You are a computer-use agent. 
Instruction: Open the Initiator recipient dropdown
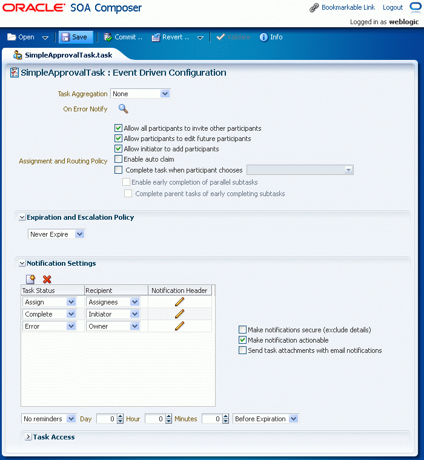113,314
